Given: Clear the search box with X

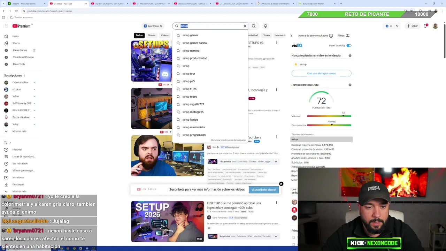Looking at the screenshot, I should click(x=245, y=26).
